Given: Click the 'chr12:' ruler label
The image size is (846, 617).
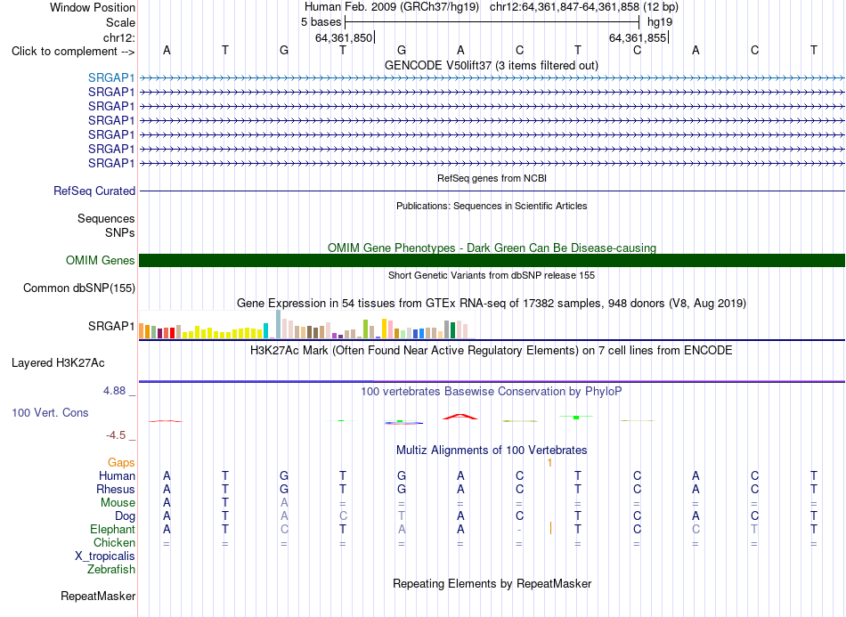Looking at the screenshot, I should click(x=119, y=37).
